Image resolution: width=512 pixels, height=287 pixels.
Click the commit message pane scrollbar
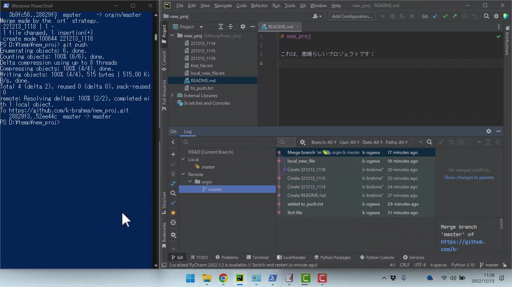[502, 223]
